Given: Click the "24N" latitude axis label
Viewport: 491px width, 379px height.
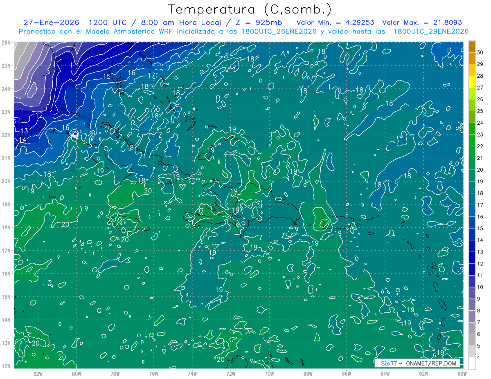Looking at the screenshot, I should click(6, 89).
